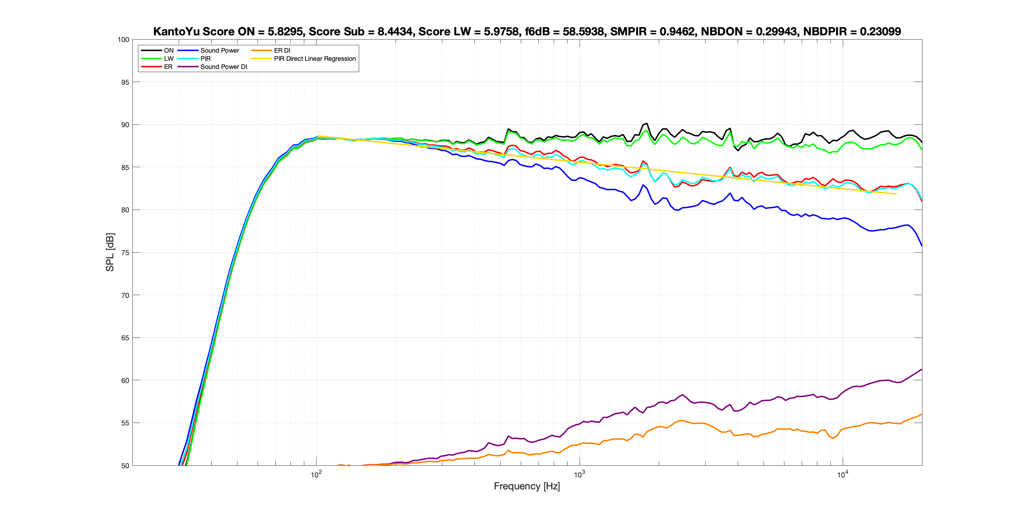
Task: Click the 60 y-axis tick label
Action: tap(125, 381)
